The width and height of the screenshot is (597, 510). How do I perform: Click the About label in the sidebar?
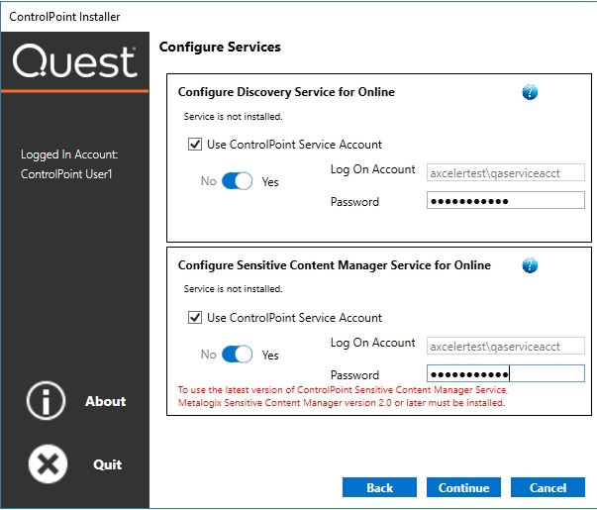click(x=105, y=401)
